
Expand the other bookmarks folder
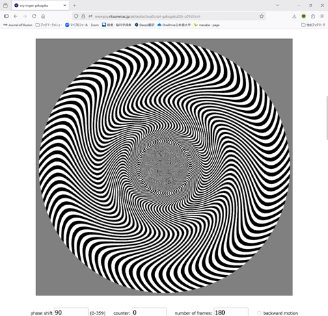click(314, 25)
